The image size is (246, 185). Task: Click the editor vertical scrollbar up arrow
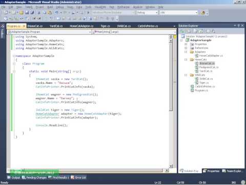[x=171, y=41]
